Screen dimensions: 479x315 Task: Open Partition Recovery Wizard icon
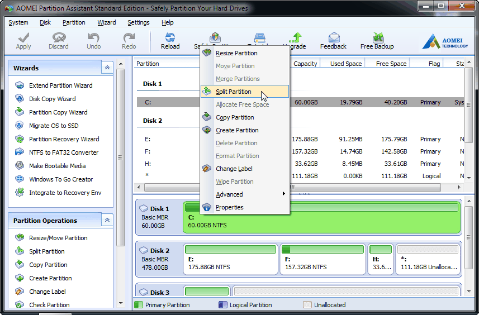click(x=20, y=139)
